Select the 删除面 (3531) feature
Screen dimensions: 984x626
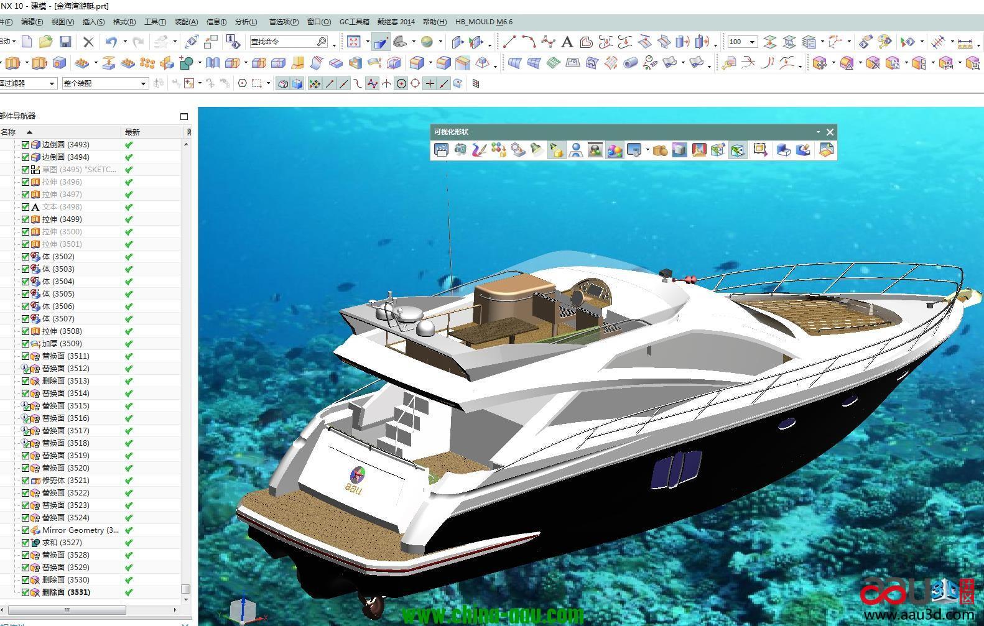click(x=66, y=592)
